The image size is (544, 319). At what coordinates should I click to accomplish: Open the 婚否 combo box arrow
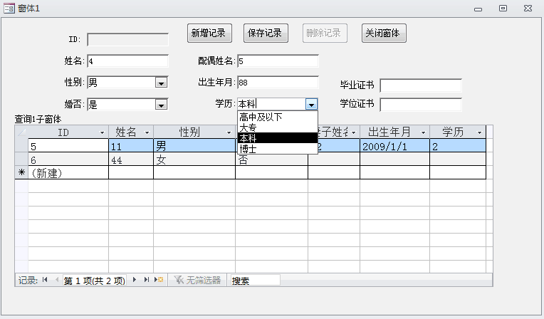[x=161, y=105]
